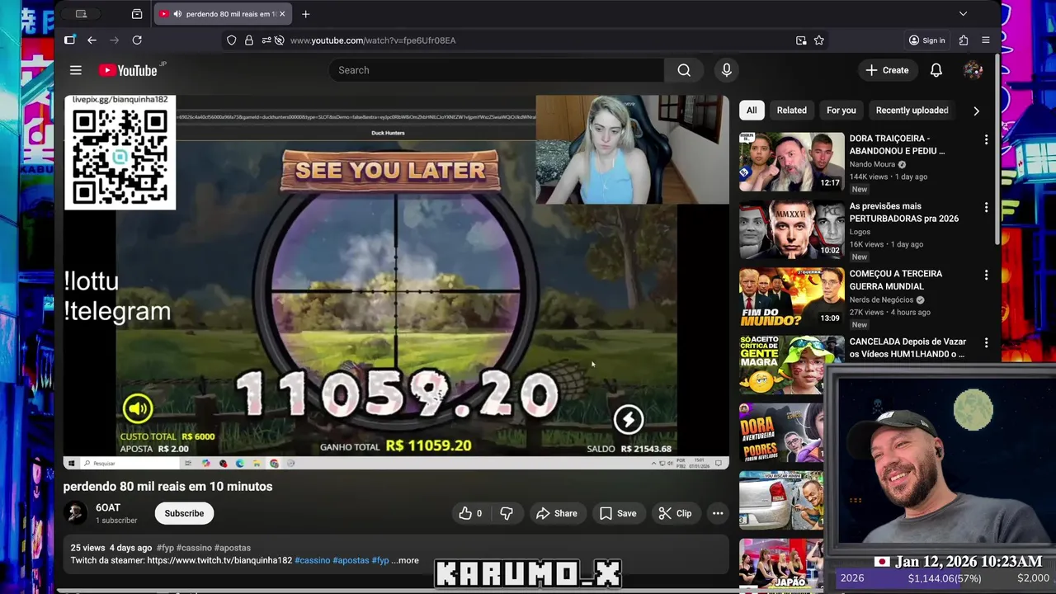Screen dimensions: 1056x594
Task: Expand video description with '...more'
Action: (405, 560)
